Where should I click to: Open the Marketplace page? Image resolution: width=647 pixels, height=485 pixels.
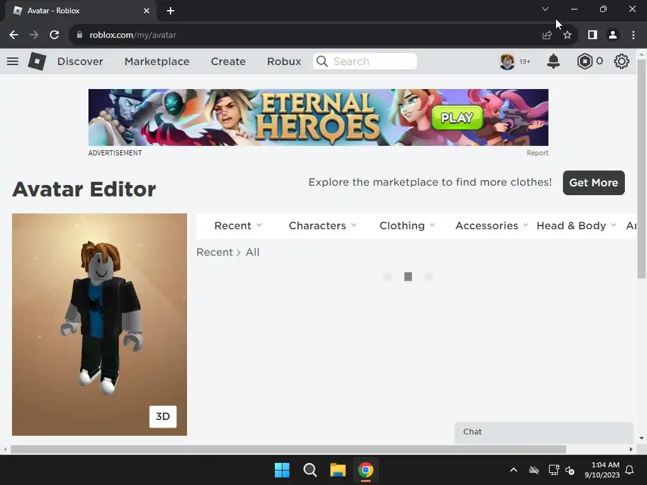tap(157, 61)
